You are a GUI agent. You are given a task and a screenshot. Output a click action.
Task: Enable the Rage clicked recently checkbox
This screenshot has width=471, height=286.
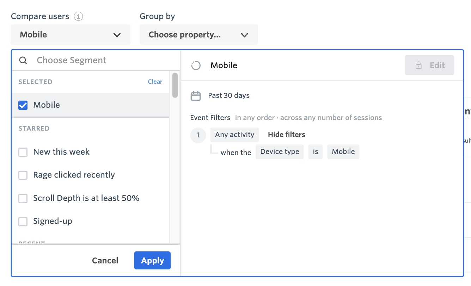point(23,175)
